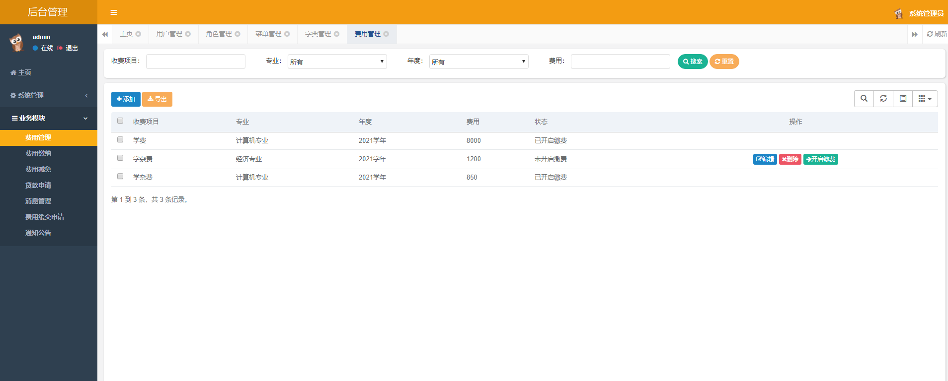This screenshot has height=381, width=948.
Task: Click 编辑 for the 经济专业 row
Action: click(x=765, y=159)
